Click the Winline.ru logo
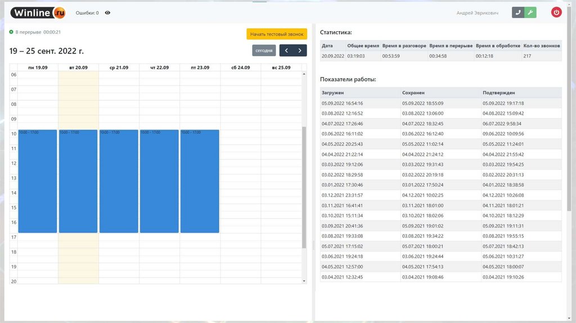Viewport: 576px width, 323px height. pos(38,12)
